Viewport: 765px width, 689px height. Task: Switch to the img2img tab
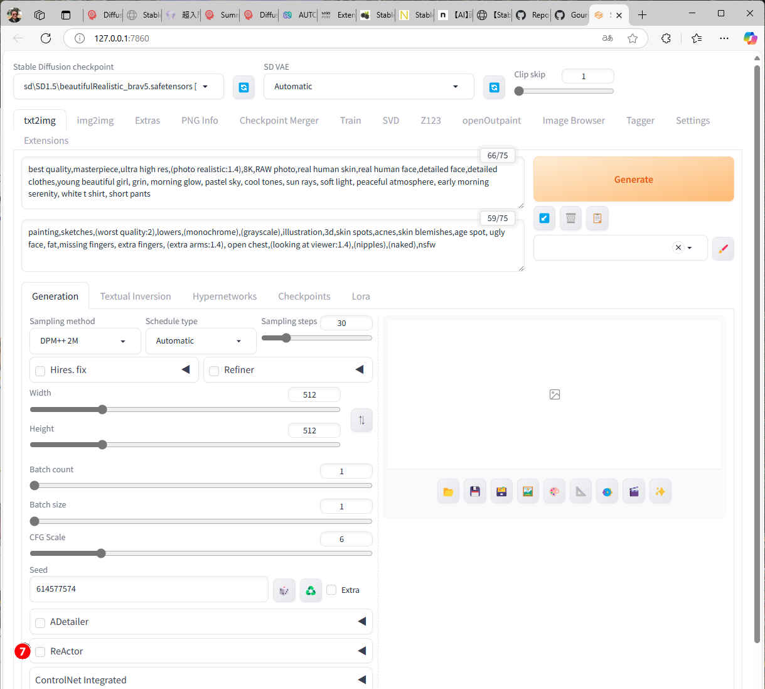(95, 121)
